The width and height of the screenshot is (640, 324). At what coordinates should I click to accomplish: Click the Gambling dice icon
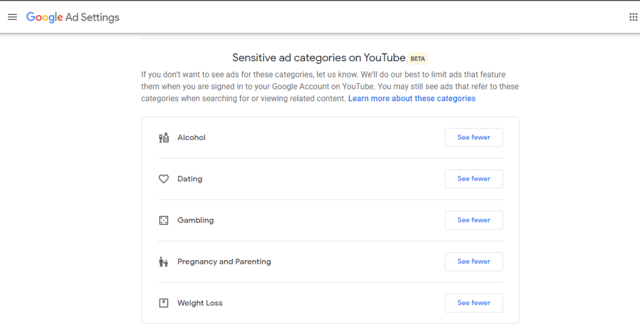coord(164,220)
